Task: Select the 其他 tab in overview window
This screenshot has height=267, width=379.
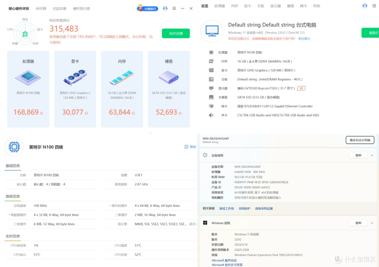Action: pos(317,6)
